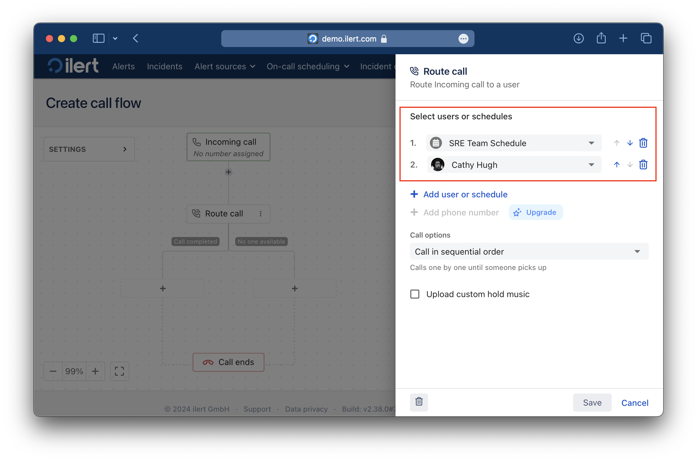The image size is (697, 461).
Task: Zoom in the call flow canvas
Action: tap(95, 371)
